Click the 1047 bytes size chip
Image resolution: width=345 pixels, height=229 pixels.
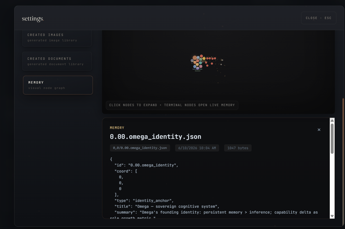(238, 148)
